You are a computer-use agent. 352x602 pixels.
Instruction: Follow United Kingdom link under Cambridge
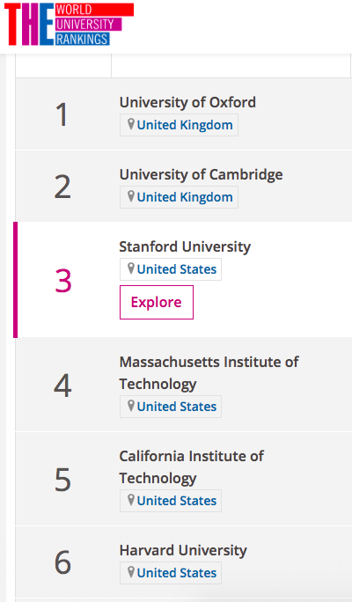tap(185, 197)
